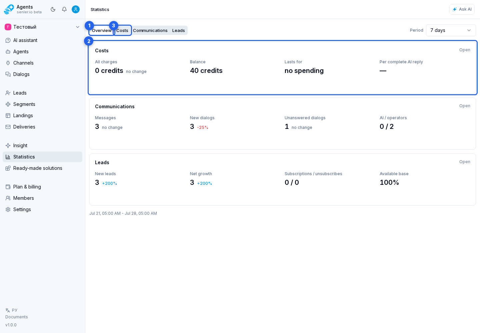This screenshot has height=333, width=480.
Task: Switch to the Leads tab
Action: coord(179,30)
